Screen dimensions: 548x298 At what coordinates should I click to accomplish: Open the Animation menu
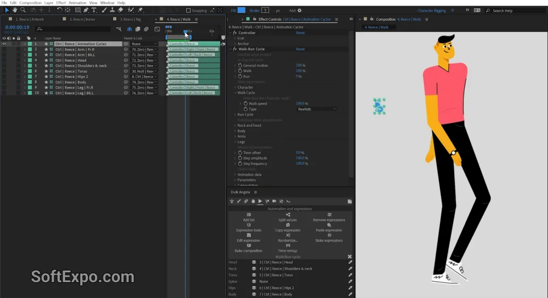[x=77, y=3]
